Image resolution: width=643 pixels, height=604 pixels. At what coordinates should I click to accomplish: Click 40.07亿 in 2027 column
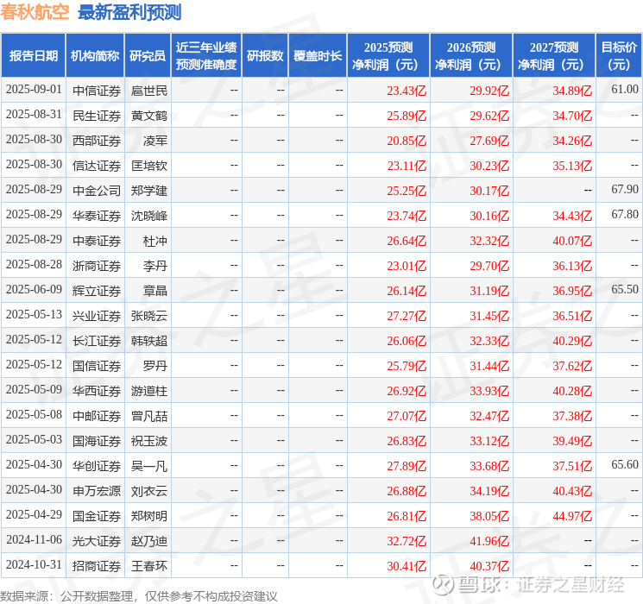(x=572, y=241)
